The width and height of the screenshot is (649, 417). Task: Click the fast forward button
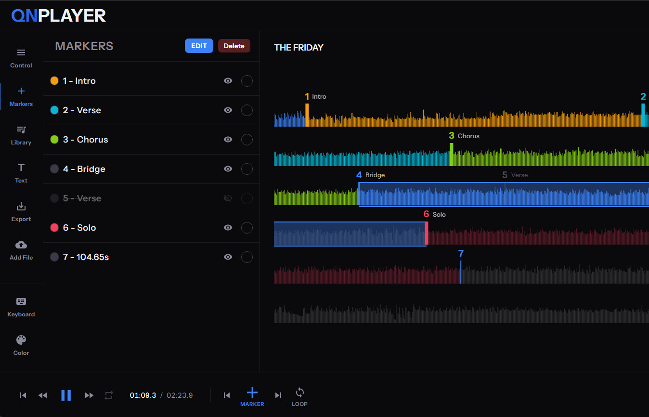[x=89, y=395]
